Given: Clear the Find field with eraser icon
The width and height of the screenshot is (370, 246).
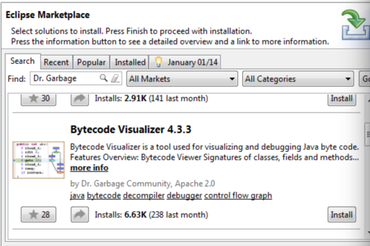Looking at the screenshot, I should click(116, 78).
